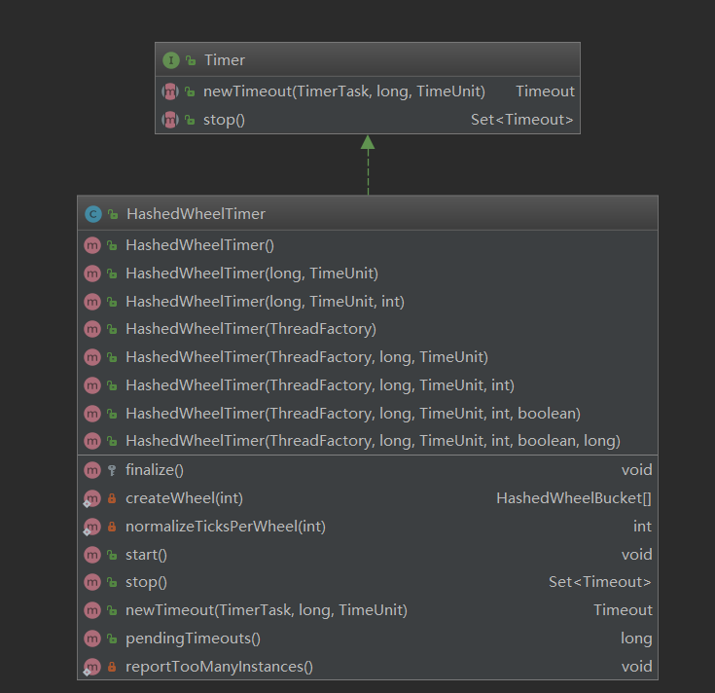Select the no-argument HashedWheelTimer() constructor
The image size is (715, 693).
click(x=199, y=245)
